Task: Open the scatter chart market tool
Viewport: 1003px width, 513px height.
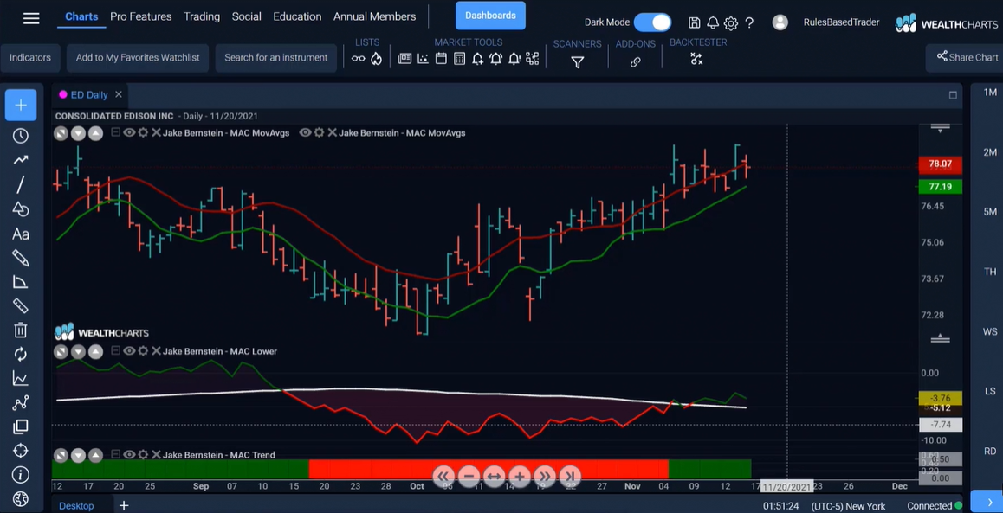Action: point(423,59)
